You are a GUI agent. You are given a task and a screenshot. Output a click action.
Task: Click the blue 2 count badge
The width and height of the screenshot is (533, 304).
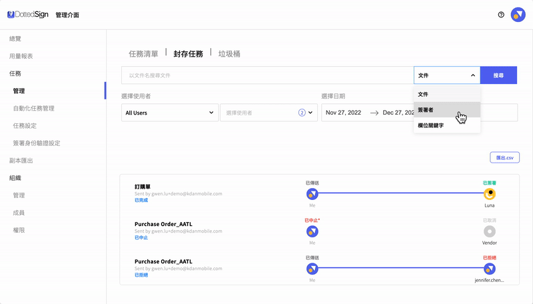tap(302, 113)
